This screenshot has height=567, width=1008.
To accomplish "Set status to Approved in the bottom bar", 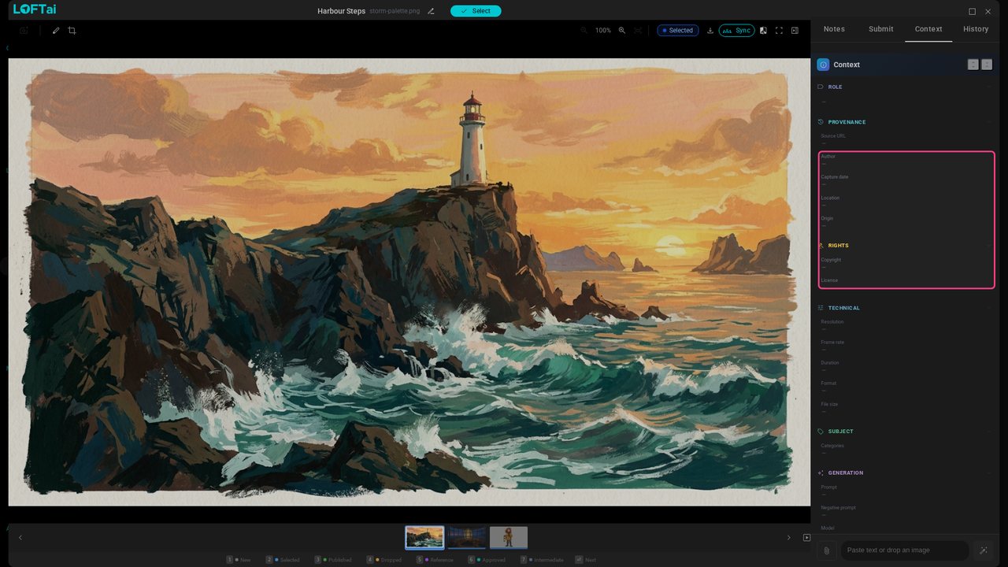I will click(x=487, y=560).
